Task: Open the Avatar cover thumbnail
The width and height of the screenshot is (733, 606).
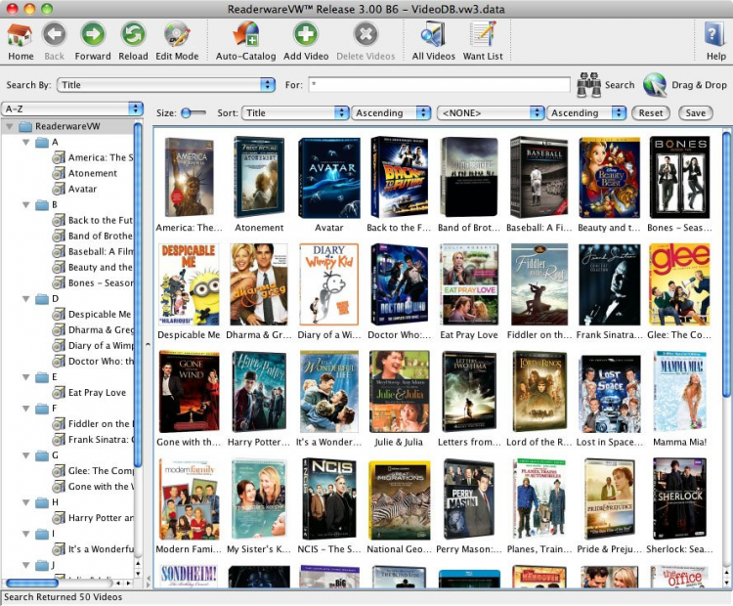Action: (329, 177)
